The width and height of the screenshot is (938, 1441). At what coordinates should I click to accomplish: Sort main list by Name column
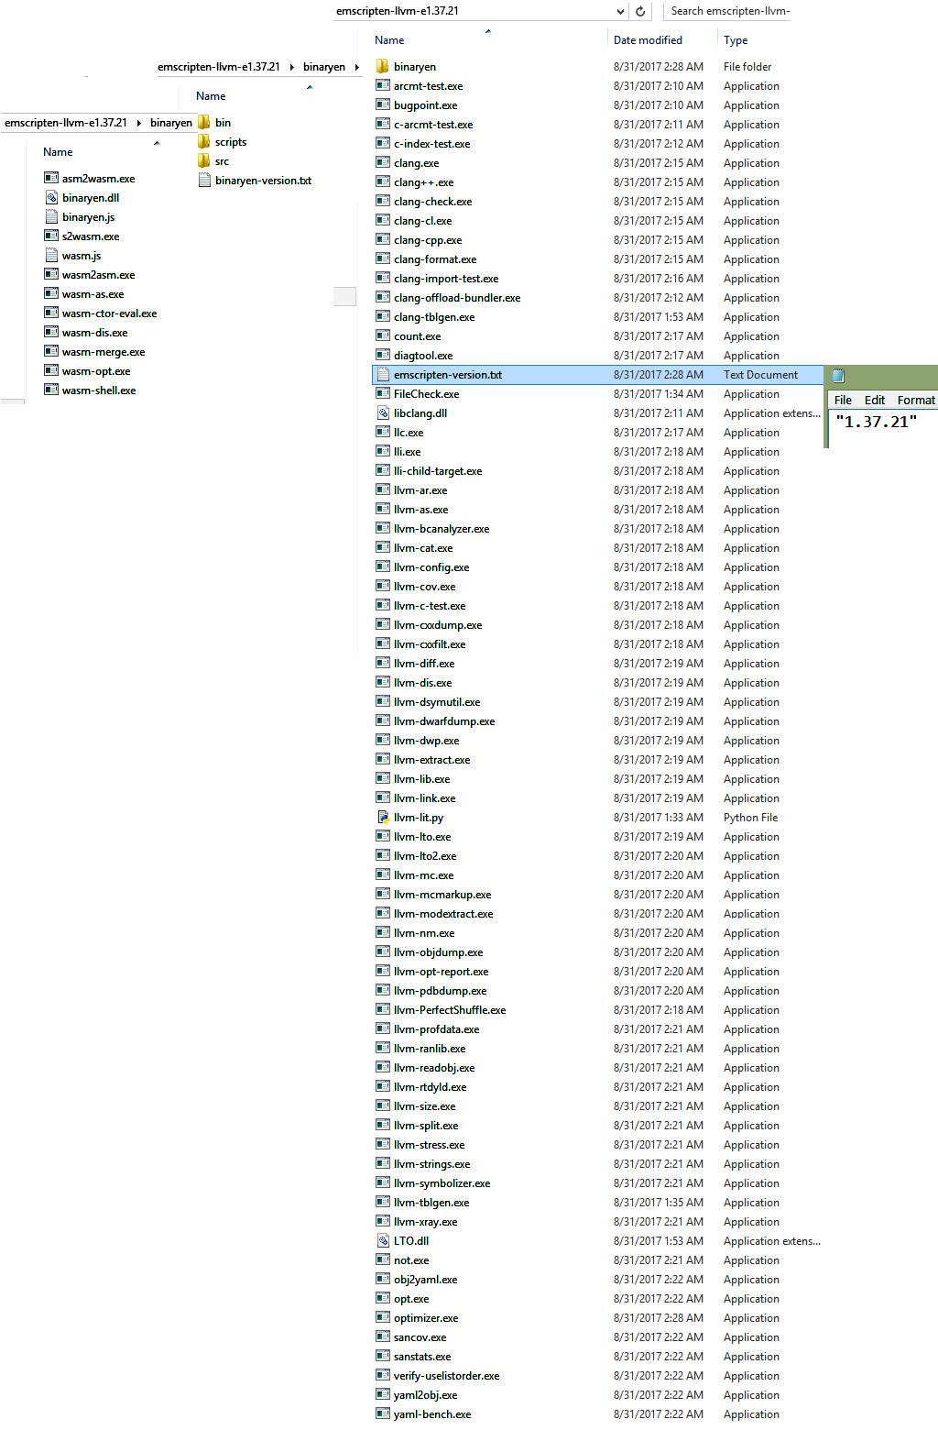[x=389, y=40]
